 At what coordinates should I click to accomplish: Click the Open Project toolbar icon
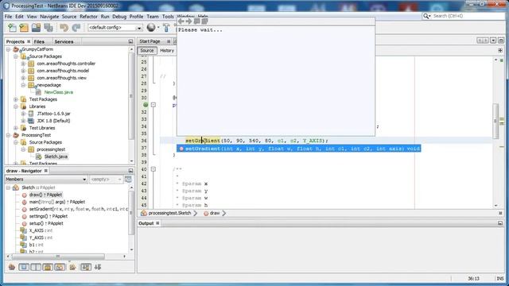[36, 28]
